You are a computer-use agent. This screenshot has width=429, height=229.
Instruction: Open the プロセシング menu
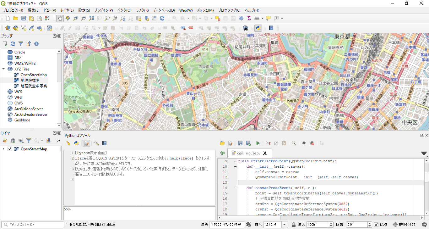[229, 10]
